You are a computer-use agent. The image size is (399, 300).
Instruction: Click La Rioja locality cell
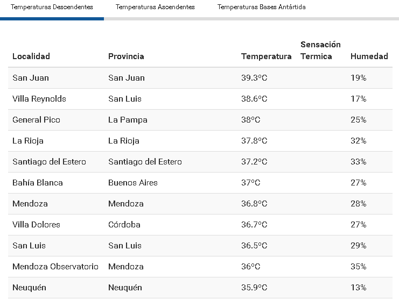(x=28, y=141)
